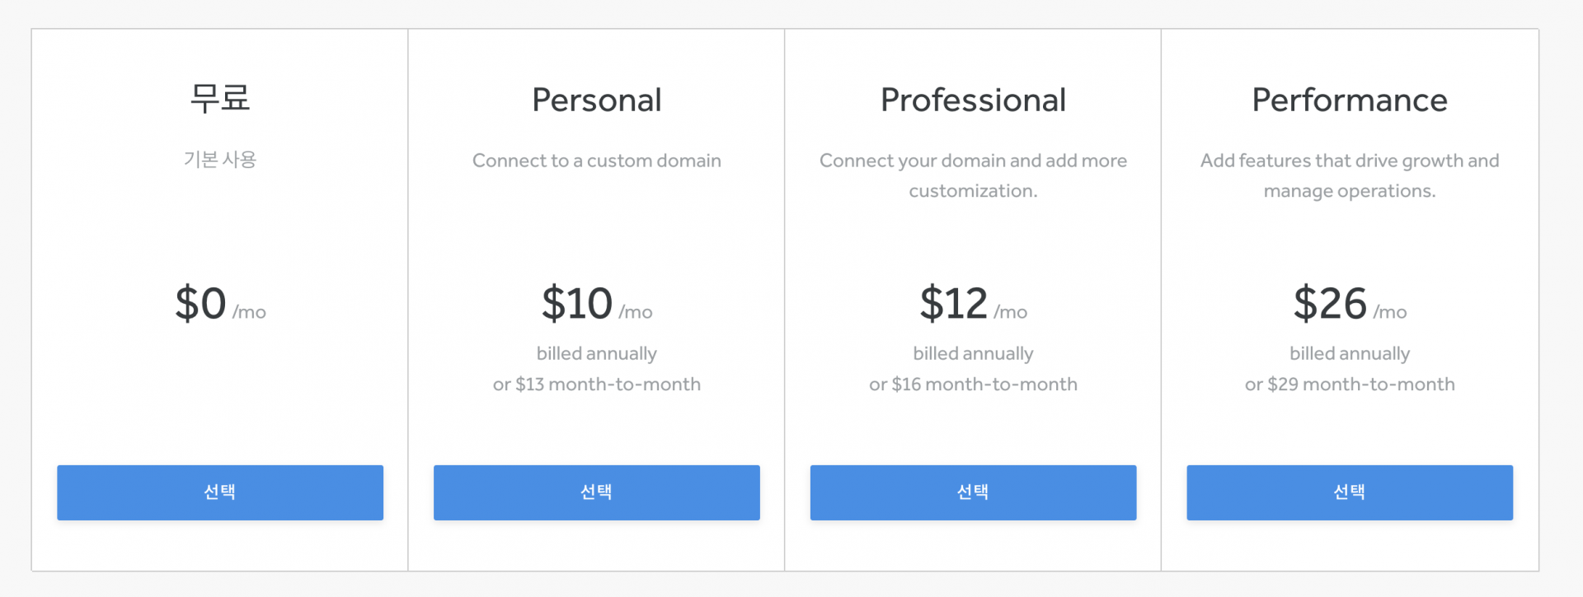This screenshot has width=1583, height=597.
Task: Click the 무료 plan title
Action: [220, 98]
